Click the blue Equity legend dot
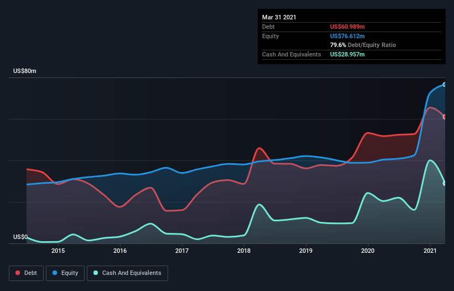The height and width of the screenshot is (291, 454). pos(55,273)
